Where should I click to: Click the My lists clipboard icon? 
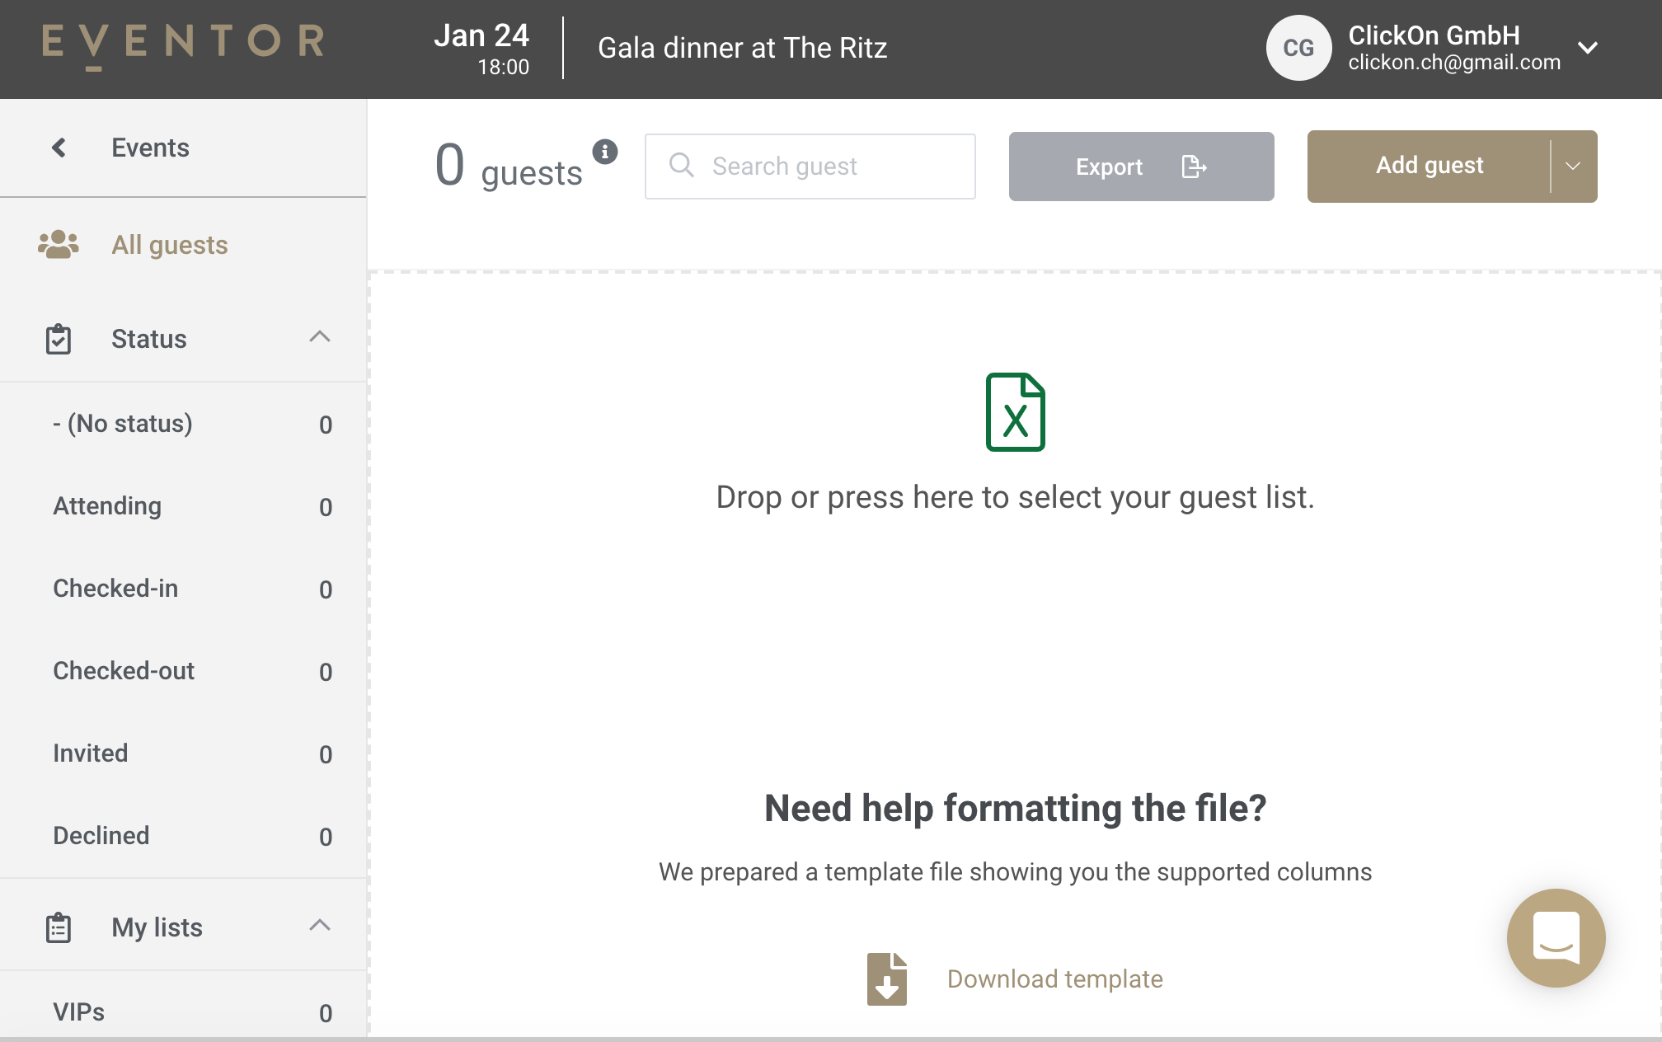click(x=59, y=927)
